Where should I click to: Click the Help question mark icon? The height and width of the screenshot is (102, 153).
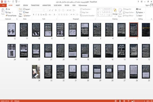point(138,2)
